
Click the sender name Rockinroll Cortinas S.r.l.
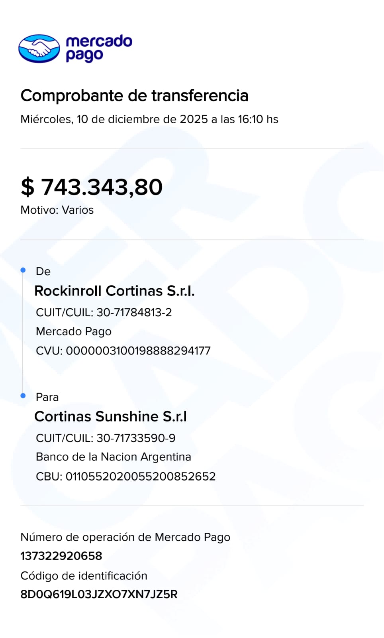tap(114, 291)
